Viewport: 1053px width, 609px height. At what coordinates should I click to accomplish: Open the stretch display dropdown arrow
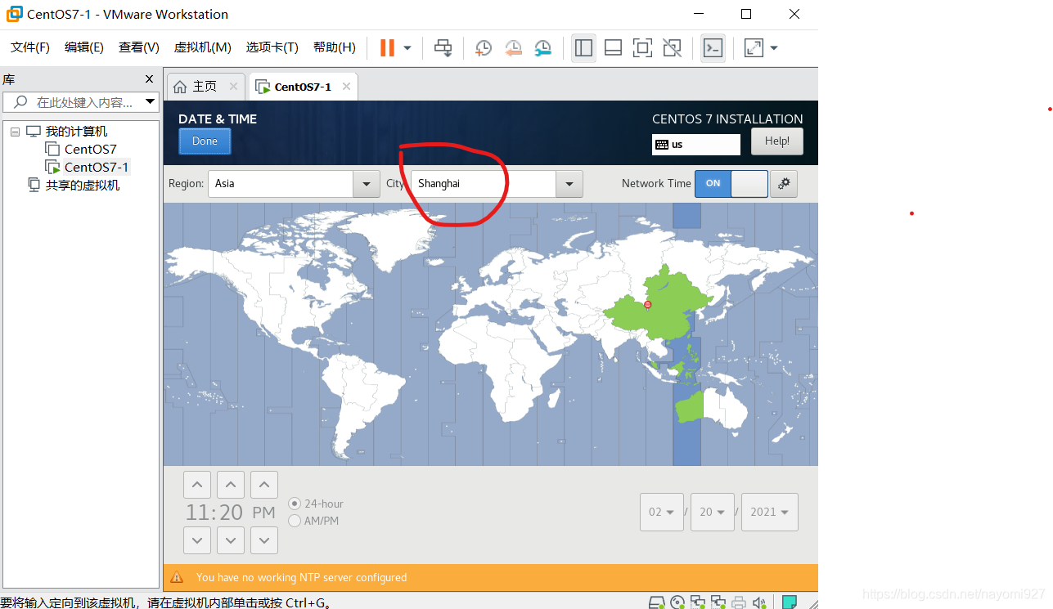[x=774, y=47]
